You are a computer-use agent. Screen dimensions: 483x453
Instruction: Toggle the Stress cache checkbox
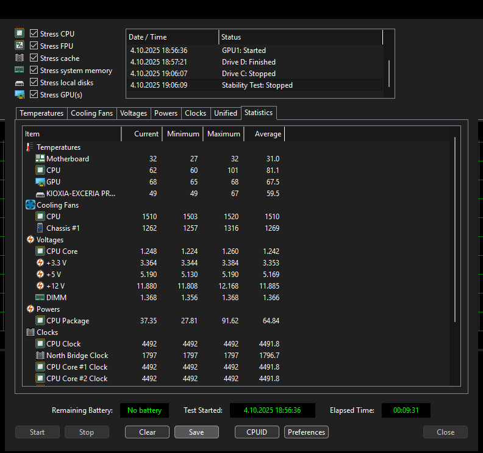tap(34, 57)
